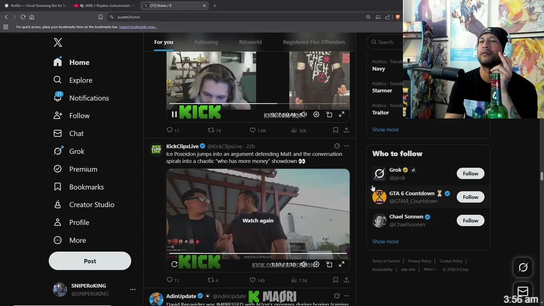Follow GTA 6 Countdown account
Image resolution: width=544 pixels, height=306 pixels.
tap(470, 197)
